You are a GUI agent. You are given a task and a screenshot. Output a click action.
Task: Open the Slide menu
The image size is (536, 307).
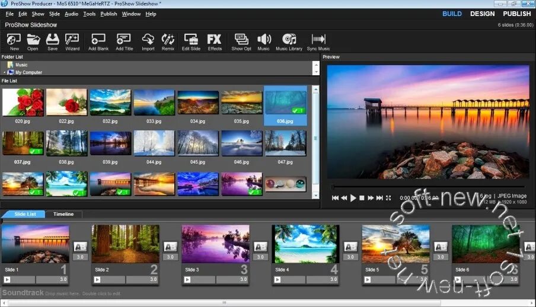55,14
